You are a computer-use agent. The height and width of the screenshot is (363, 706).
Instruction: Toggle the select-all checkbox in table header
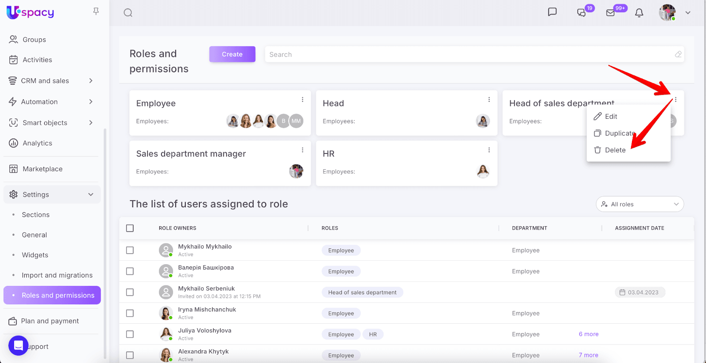[130, 228]
